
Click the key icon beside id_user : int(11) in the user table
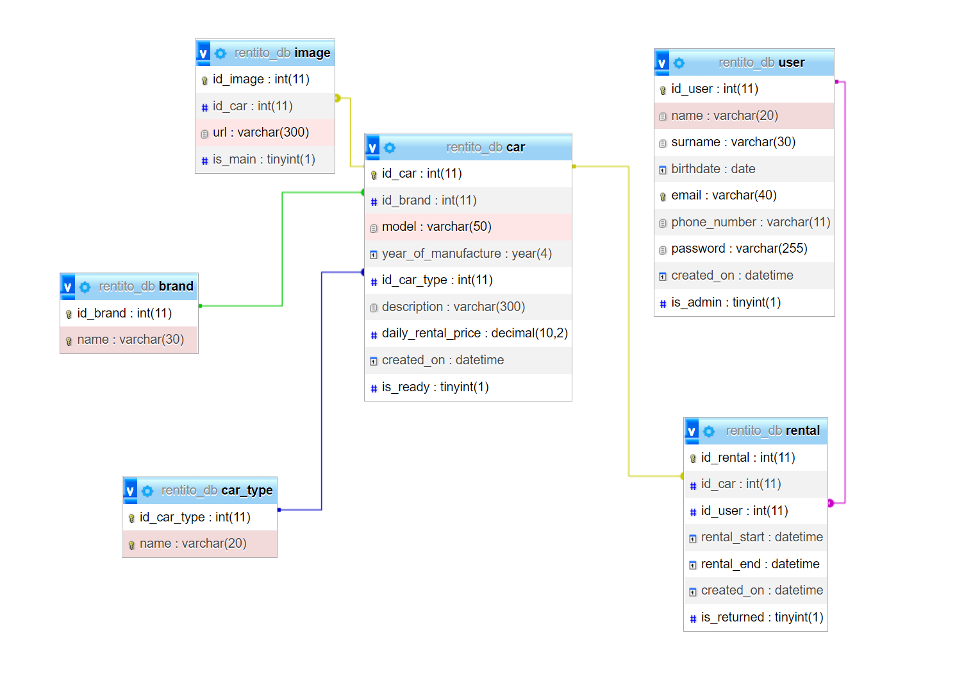pyautogui.click(x=663, y=90)
